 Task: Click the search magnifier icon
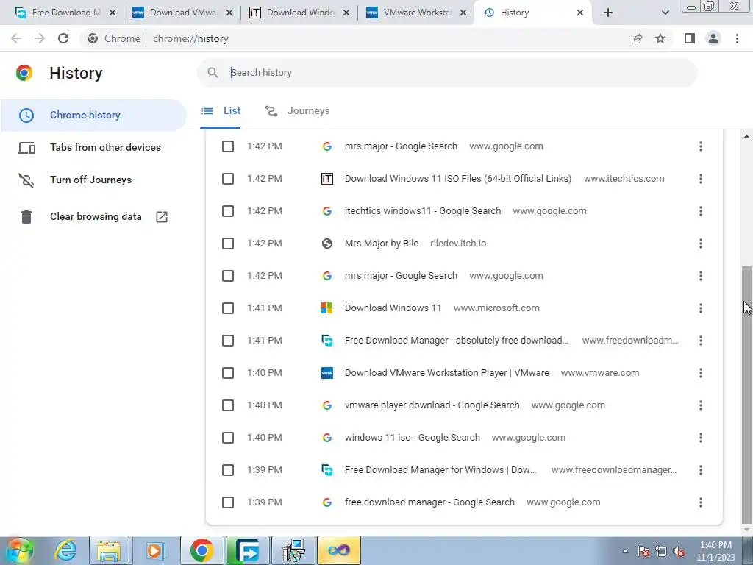tap(213, 73)
